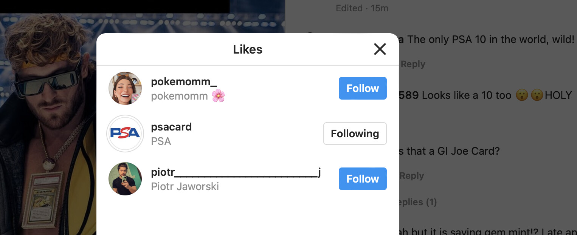This screenshot has height=235, width=577.
Task: Open the piotr underscore username link
Action: tap(236, 172)
